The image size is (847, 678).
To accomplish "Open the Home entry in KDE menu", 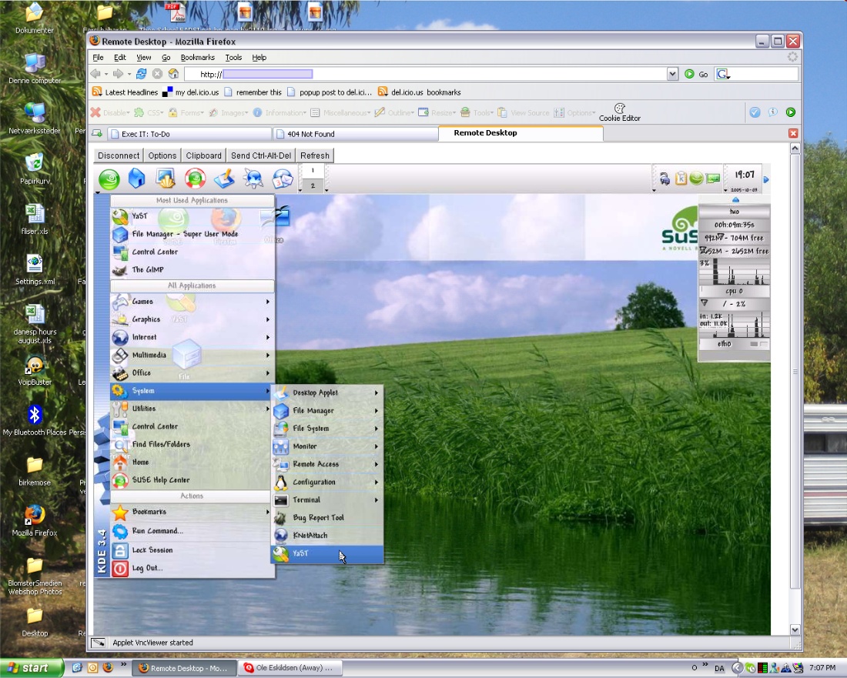I will [192, 462].
